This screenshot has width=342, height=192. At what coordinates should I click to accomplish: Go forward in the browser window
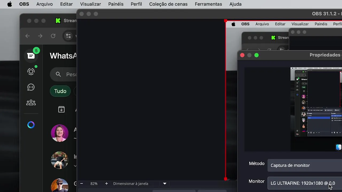(40, 36)
